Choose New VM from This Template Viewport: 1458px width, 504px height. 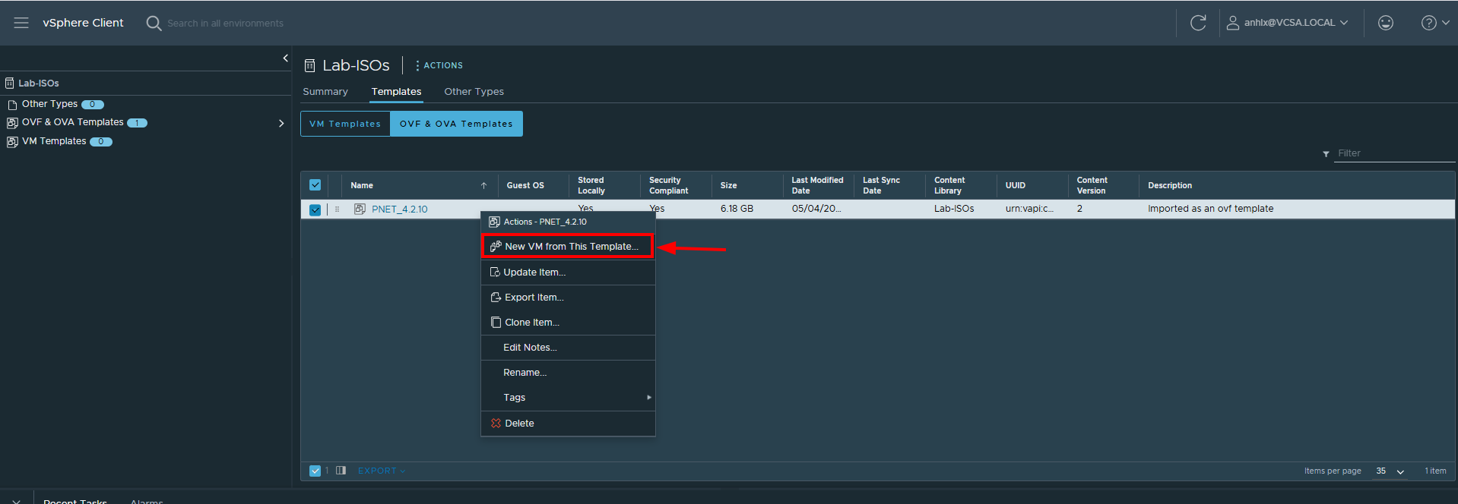click(x=568, y=247)
